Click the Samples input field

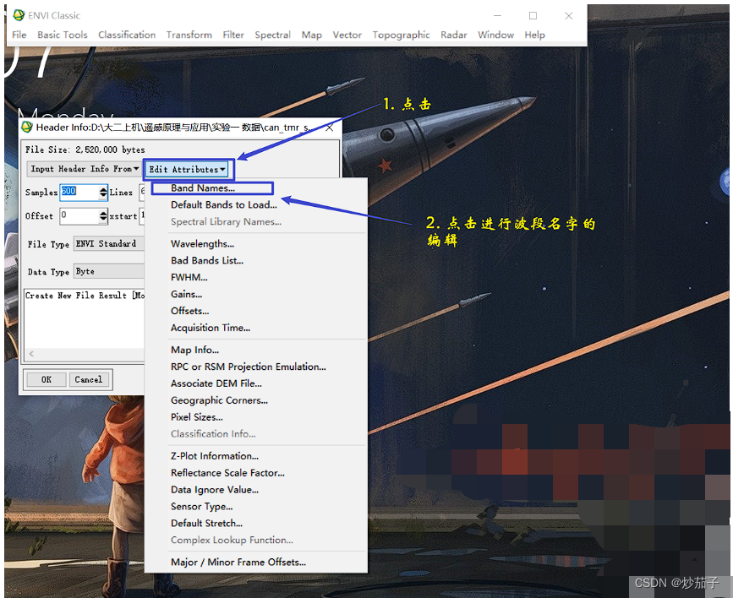coord(79,192)
